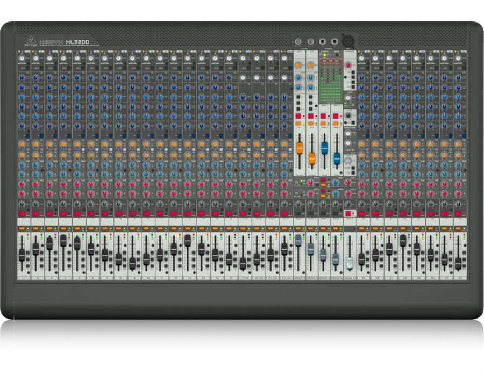Click the red talkback level knob
This screenshot has width=484, height=376.
point(348,65)
